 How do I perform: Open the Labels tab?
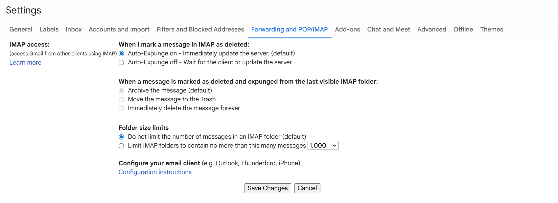[49, 29]
